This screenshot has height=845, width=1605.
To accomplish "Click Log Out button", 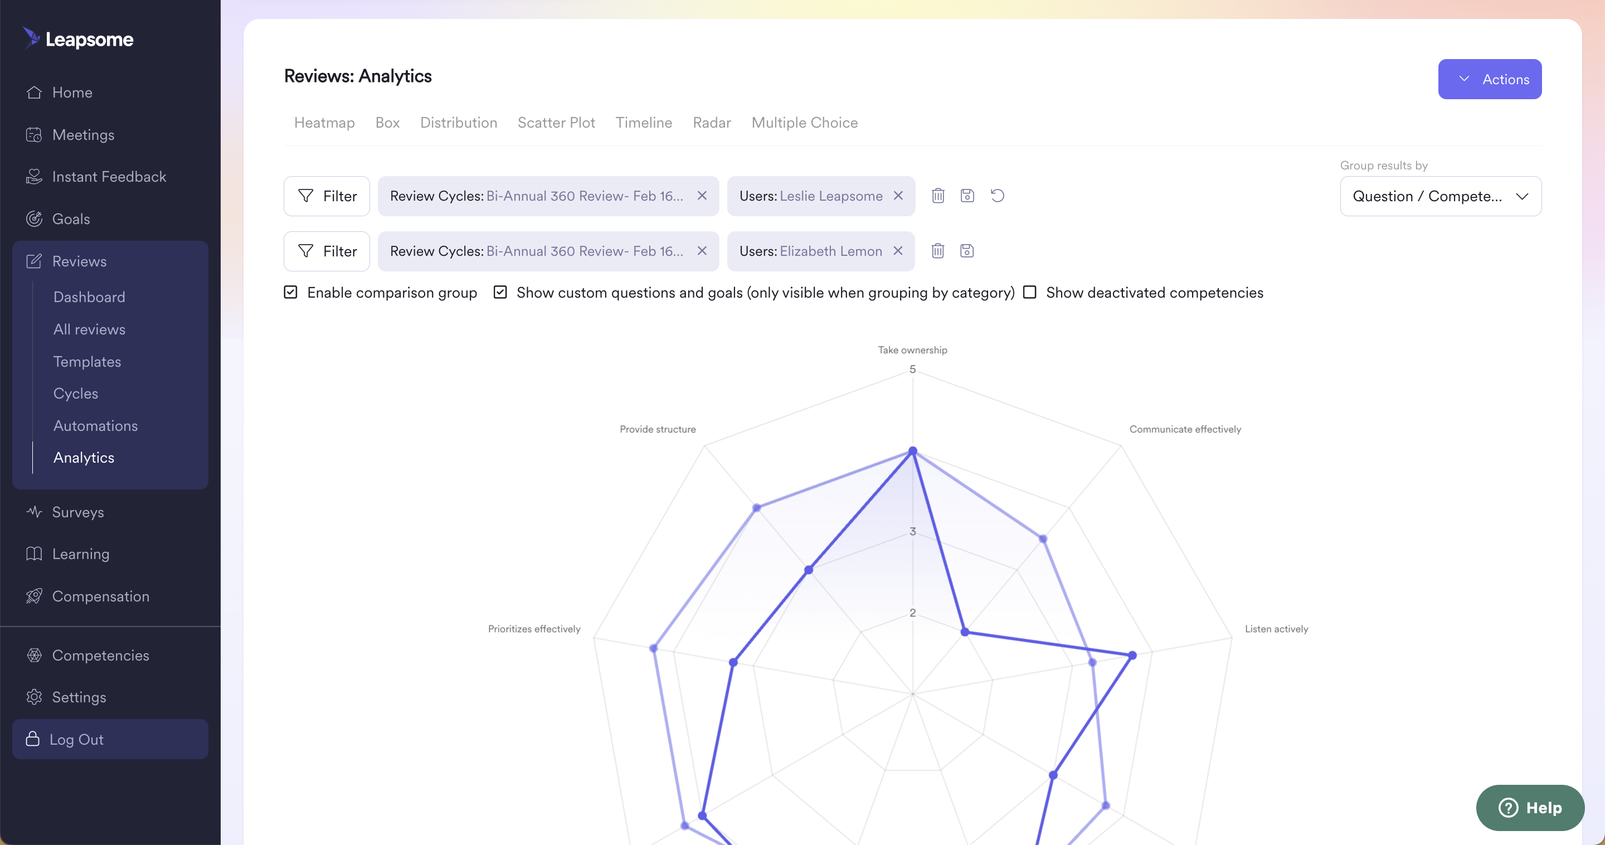I will point(110,739).
